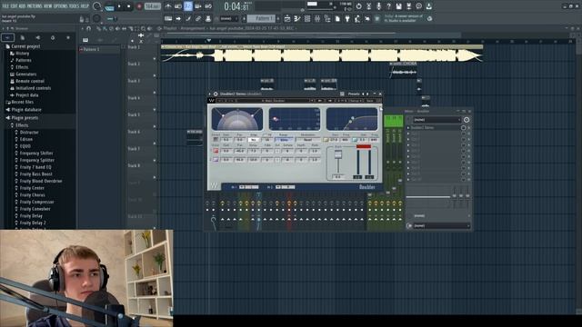
Task: Toggle the red record button
Action: [139, 6]
